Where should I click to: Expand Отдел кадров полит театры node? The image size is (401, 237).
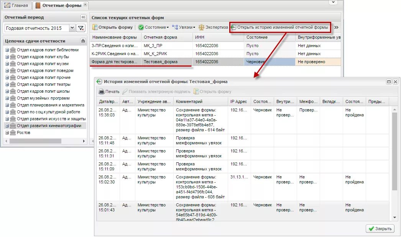coord(7,84)
